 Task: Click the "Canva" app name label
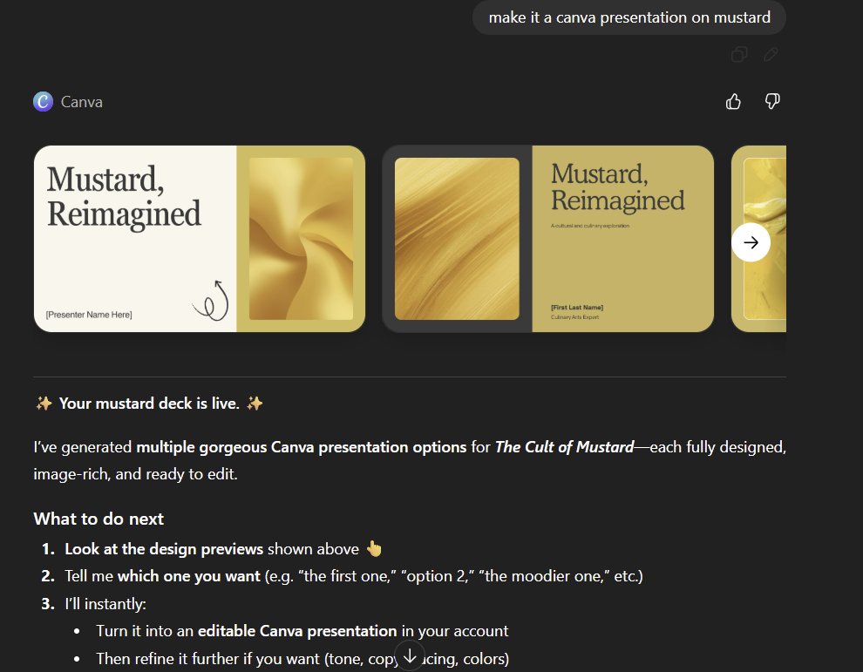coord(82,102)
